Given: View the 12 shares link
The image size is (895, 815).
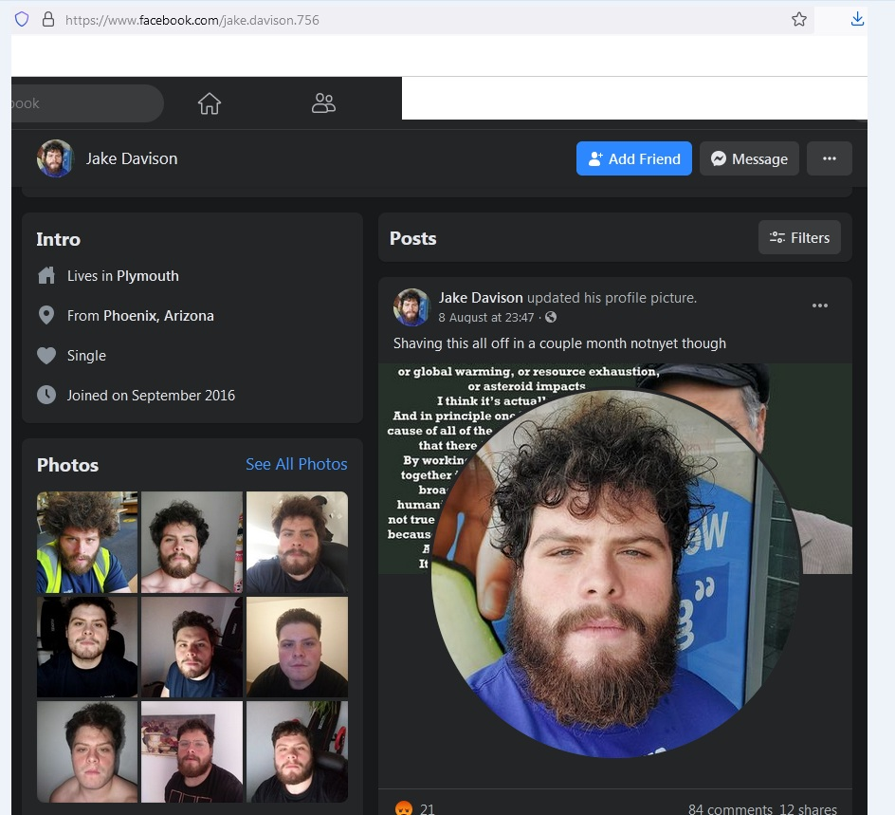Looking at the screenshot, I should (x=808, y=809).
